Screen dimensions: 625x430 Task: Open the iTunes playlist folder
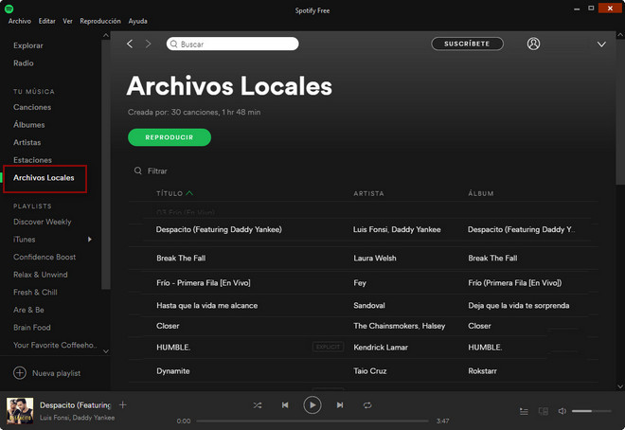[24, 239]
